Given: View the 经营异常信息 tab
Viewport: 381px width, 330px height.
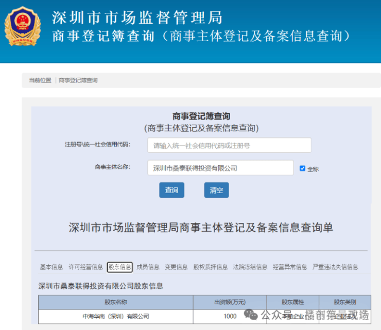Looking at the screenshot, I should coord(290,267).
